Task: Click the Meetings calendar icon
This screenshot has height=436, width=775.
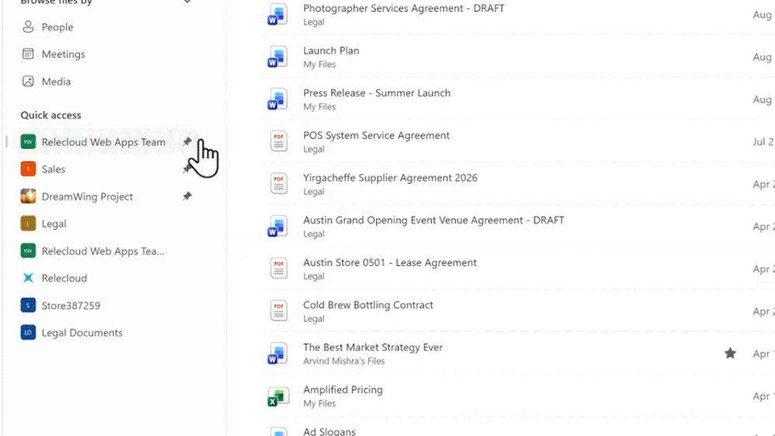Action: [x=28, y=54]
